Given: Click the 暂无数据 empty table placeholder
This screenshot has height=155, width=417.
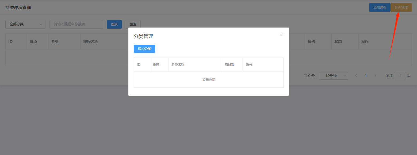Looking at the screenshot, I should click(x=209, y=80).
